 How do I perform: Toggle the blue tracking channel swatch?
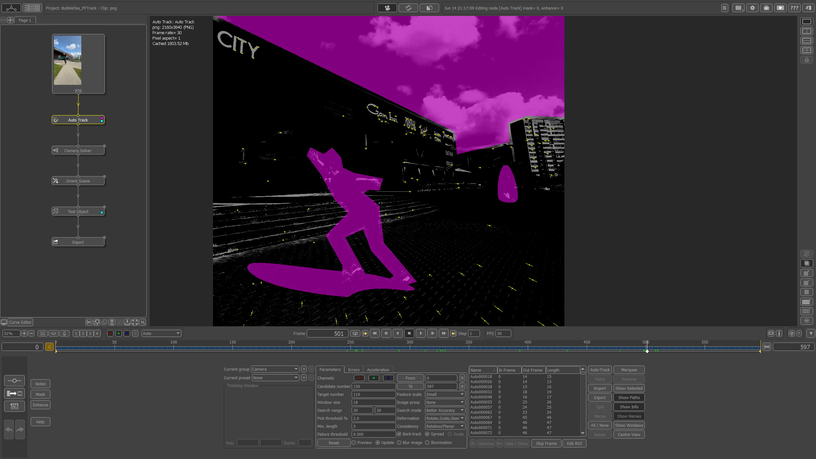coord(388,378)
